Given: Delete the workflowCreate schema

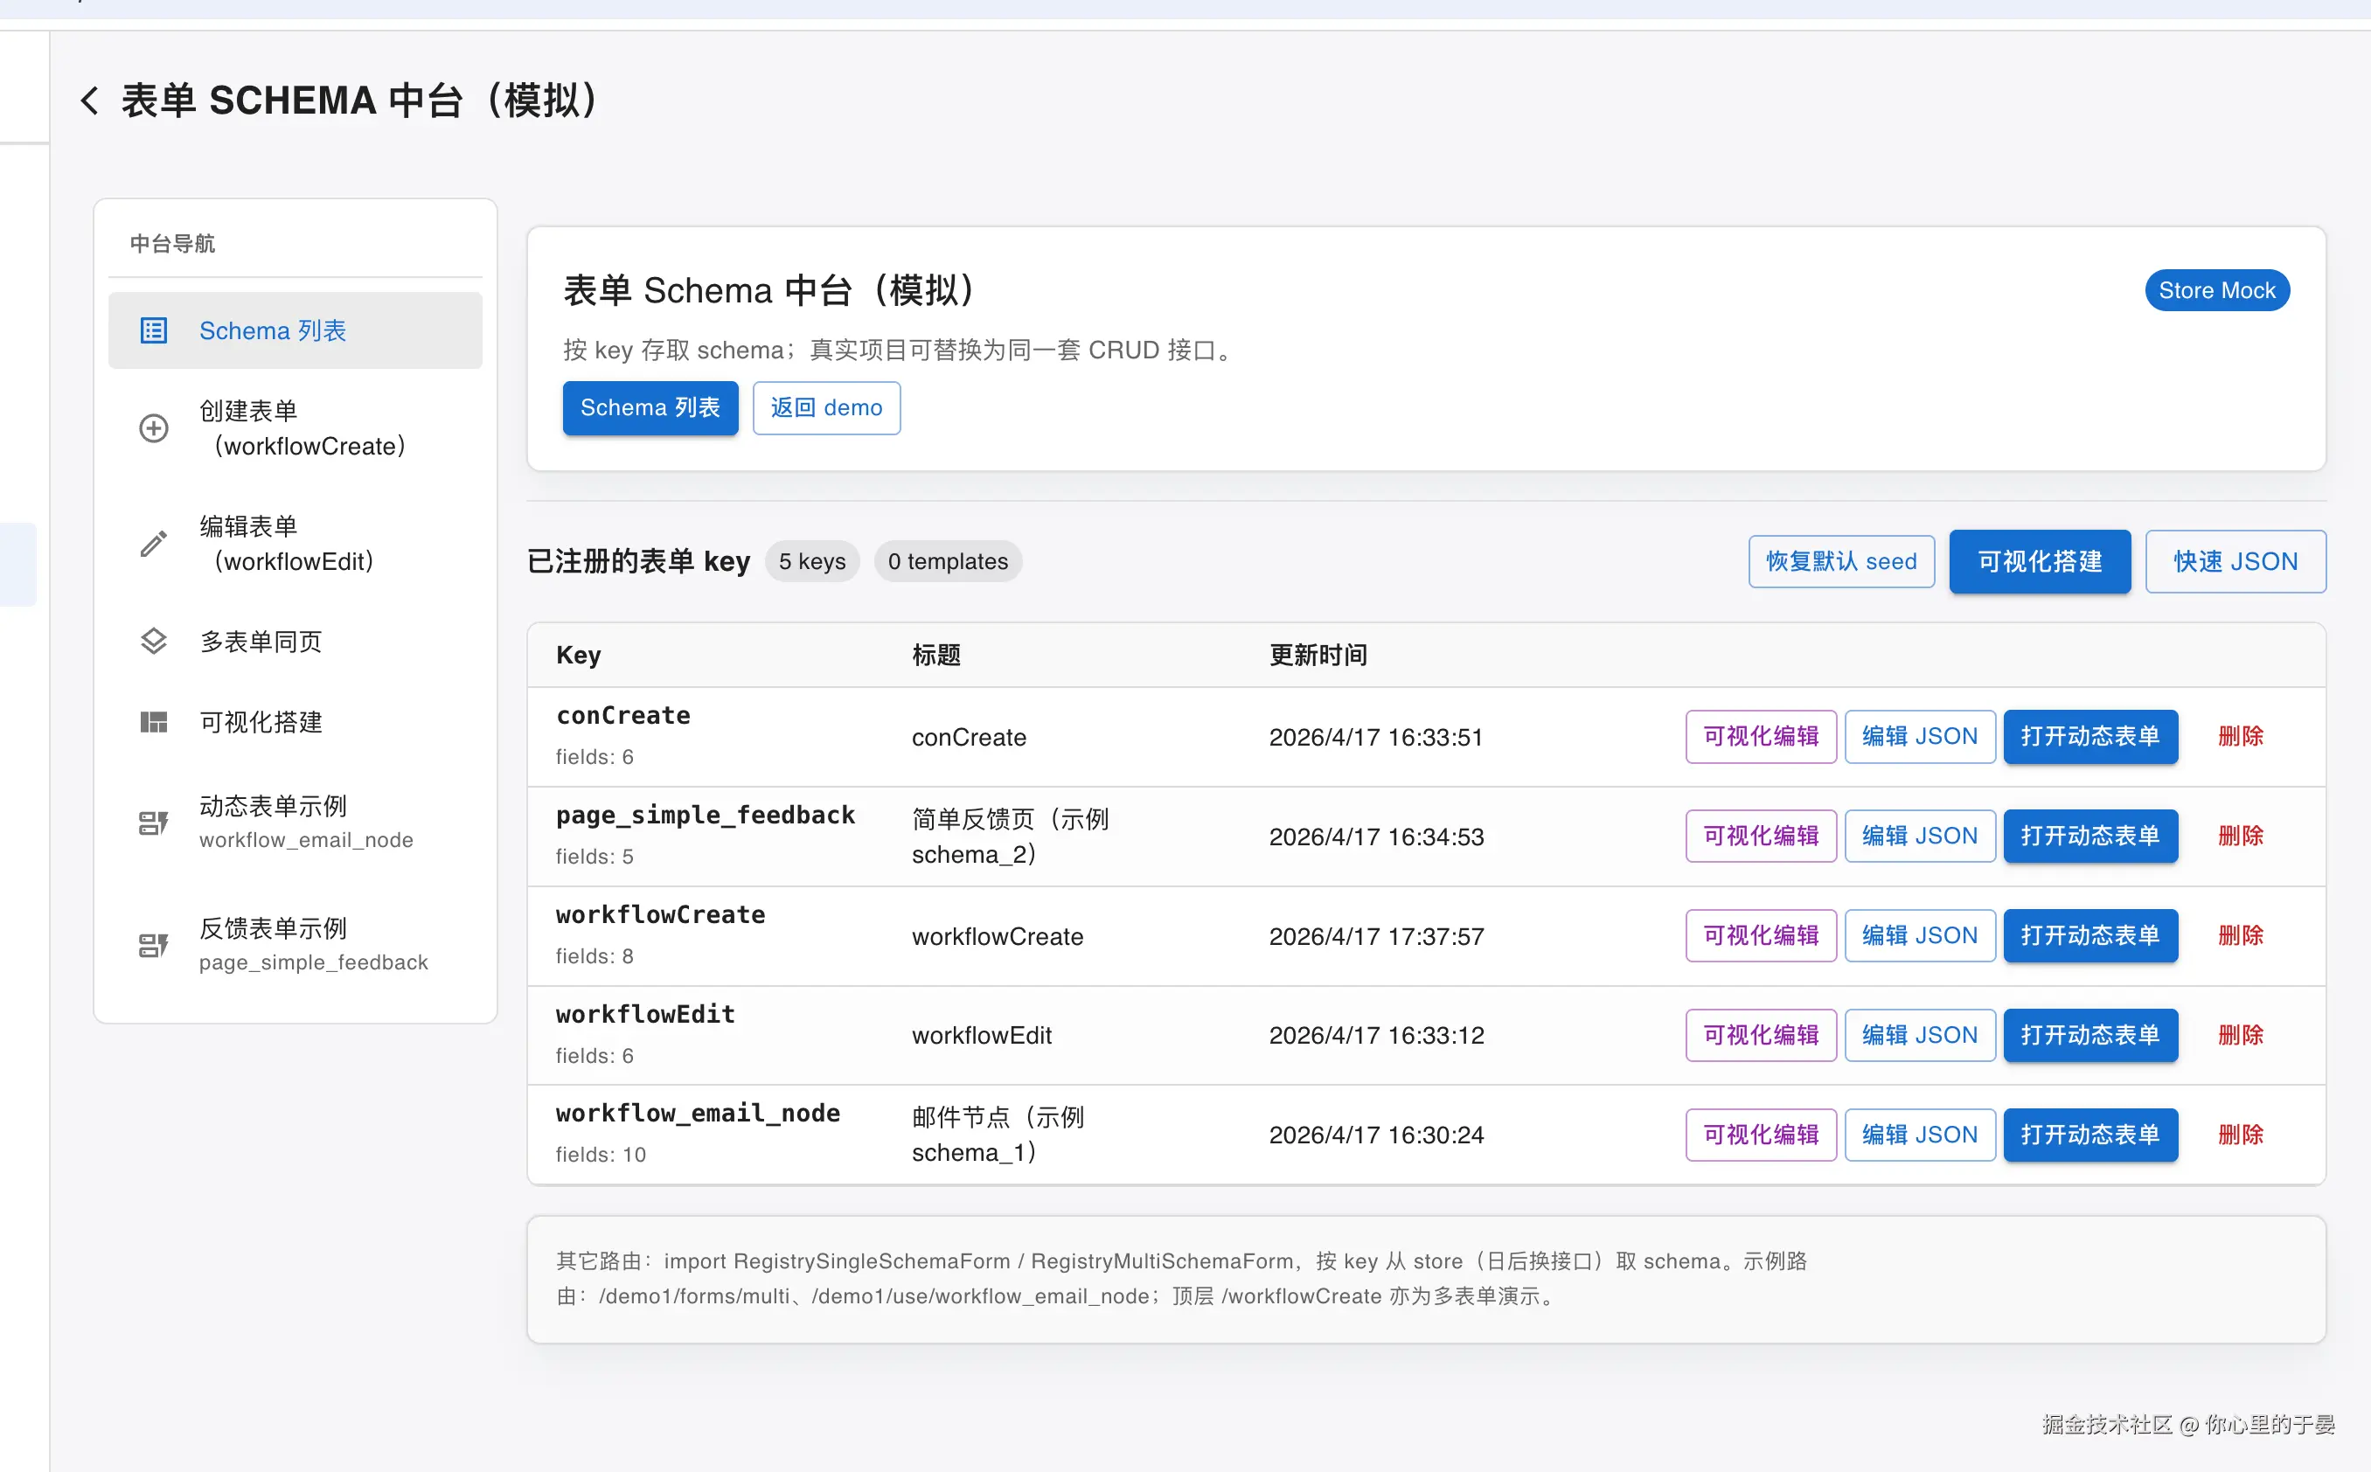Looking at the screenshot, I should point(2241,935).
